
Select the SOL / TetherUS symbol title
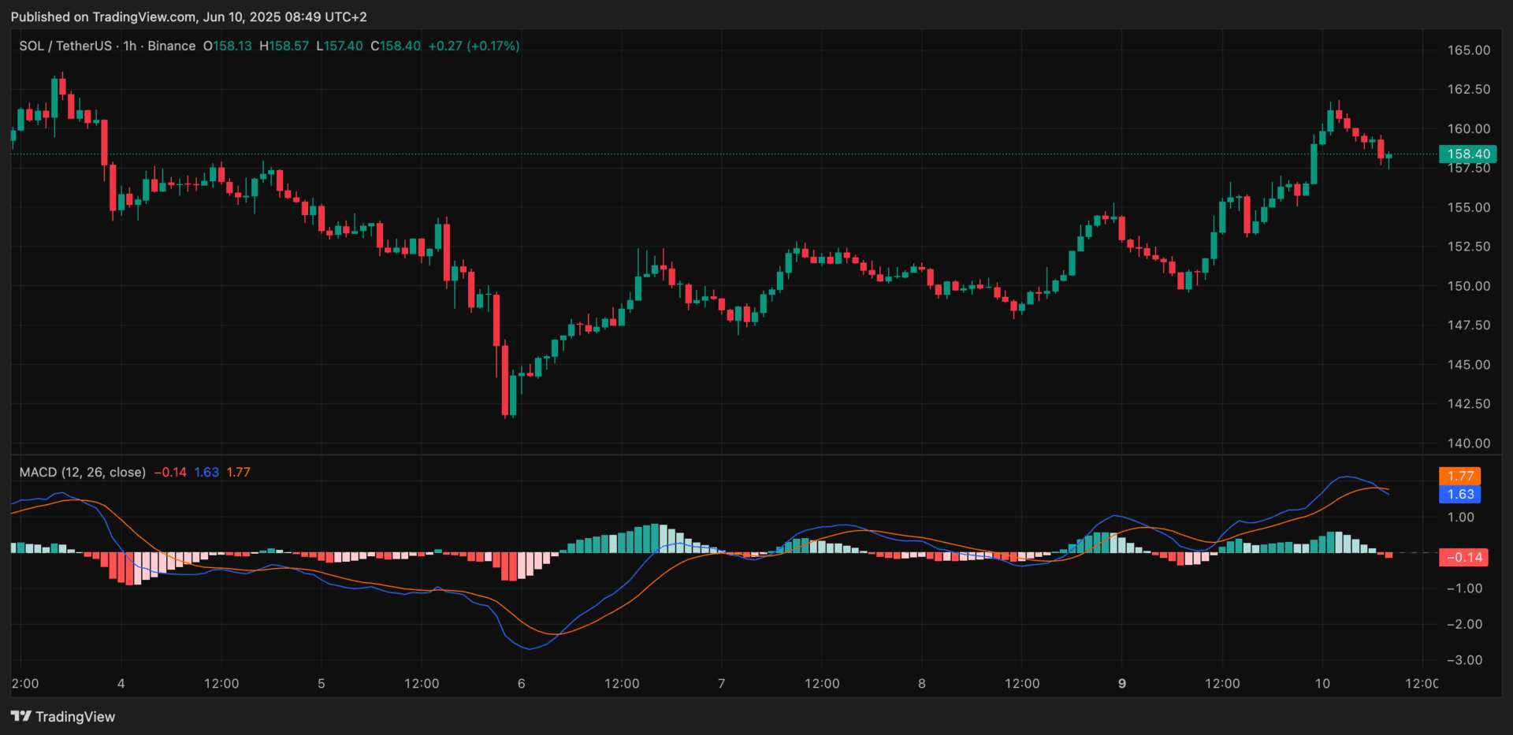[x=65, y=46]
